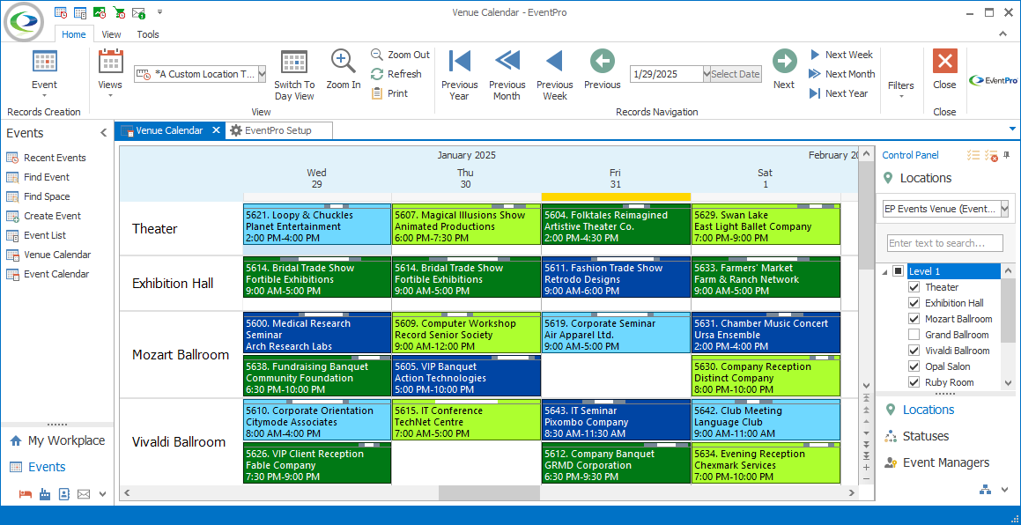Uncheck the Mozart Ballroom checkbox
The width and height of the screenshot is (1021, 525).
tap(914, 319)
